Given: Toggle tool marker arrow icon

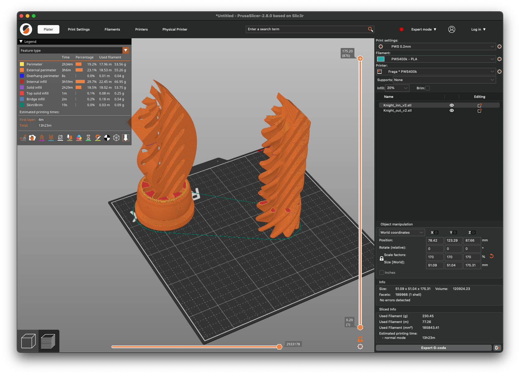Looking at the screenshot, I should pos(125,138).
